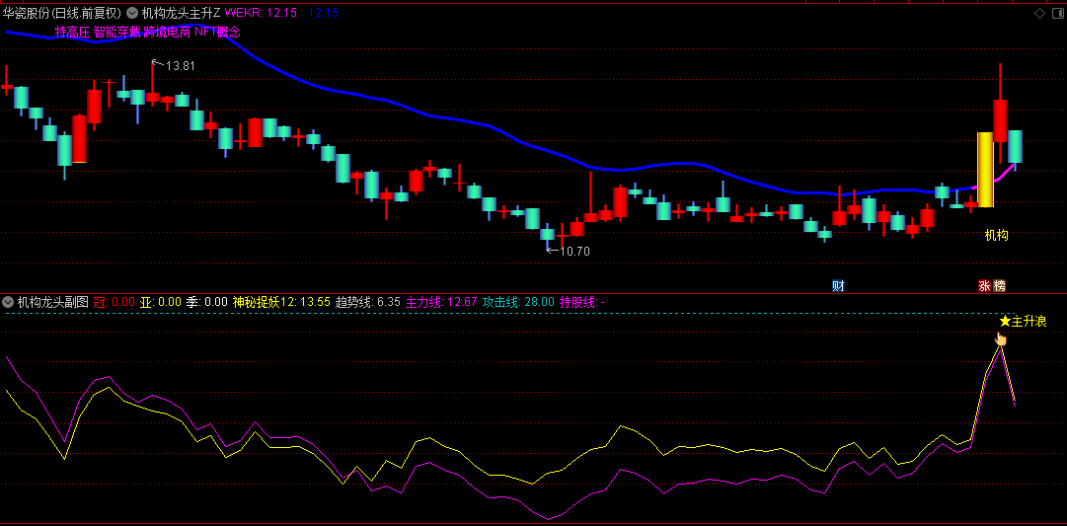Click the 机构龙头副图 indicator name
The image size is (1067, 526).
(x=52, y=301)
